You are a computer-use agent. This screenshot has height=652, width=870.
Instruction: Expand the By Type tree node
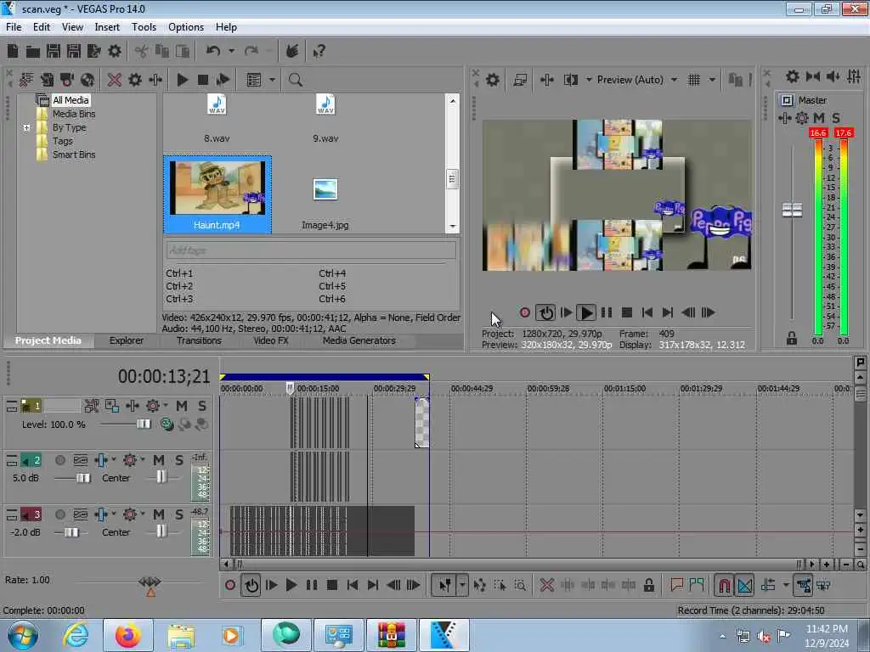point(26,127)
